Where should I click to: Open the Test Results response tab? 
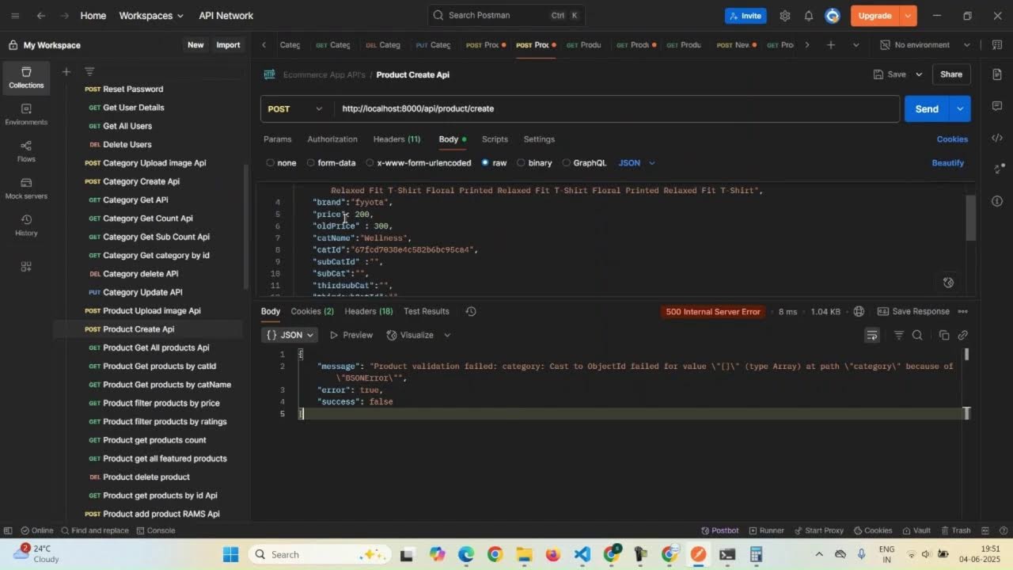coord(426,311)
